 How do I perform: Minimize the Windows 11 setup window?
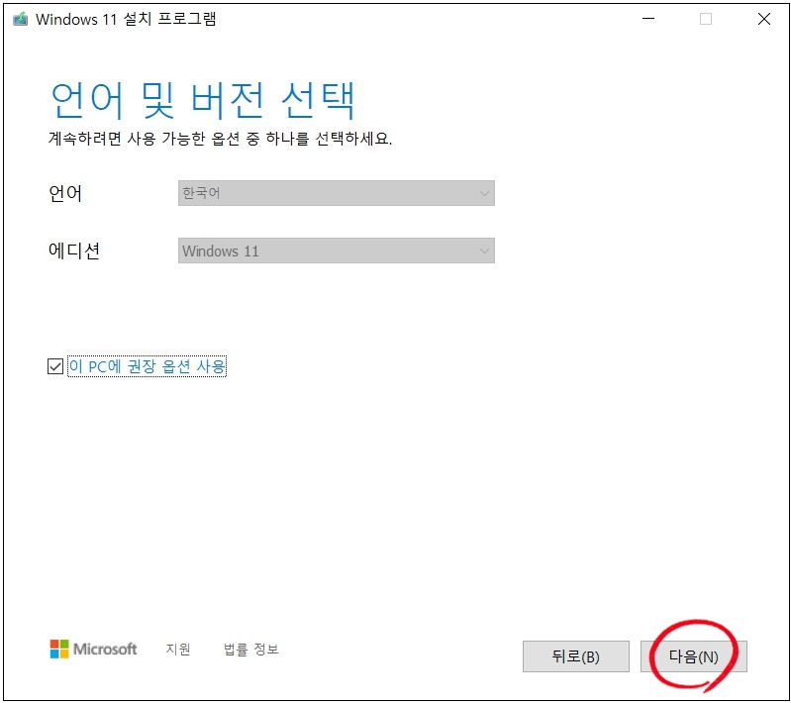(x=648, y=19)
